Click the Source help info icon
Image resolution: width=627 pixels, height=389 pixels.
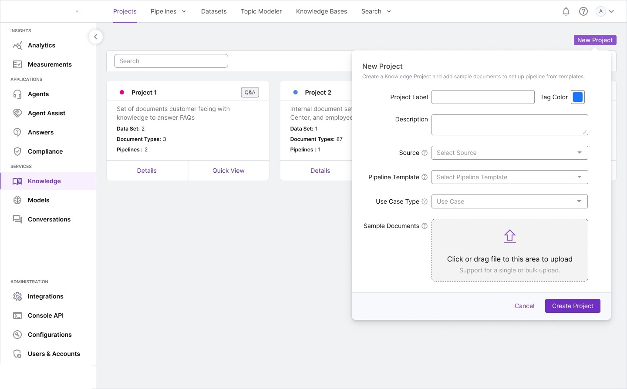(425, 153)
